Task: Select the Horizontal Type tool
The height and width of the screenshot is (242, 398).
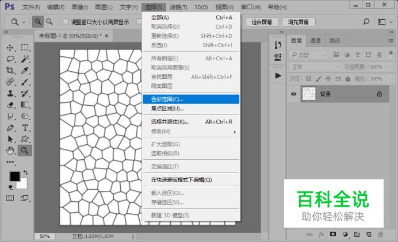Action: [x=25, y=128]
